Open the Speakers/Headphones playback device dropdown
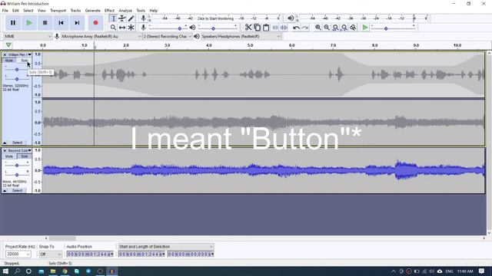Viewport: 492px width, 276px height. coord(241,36)
